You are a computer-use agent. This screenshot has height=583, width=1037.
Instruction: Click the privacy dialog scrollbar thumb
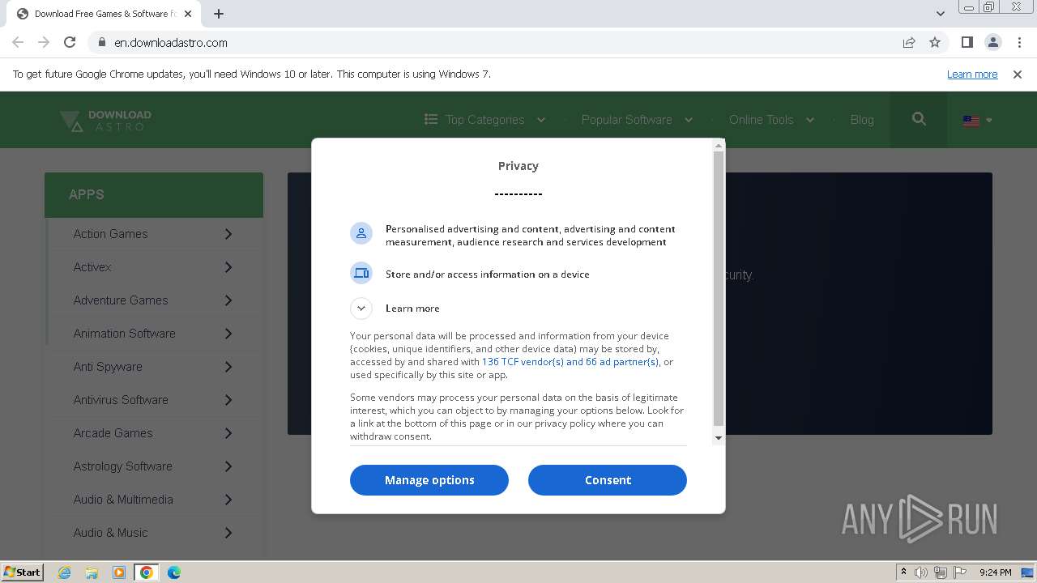(x=718, y=288)
